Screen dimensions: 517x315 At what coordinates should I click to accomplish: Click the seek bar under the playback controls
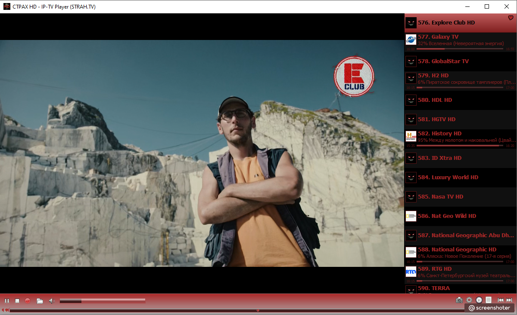237,310
